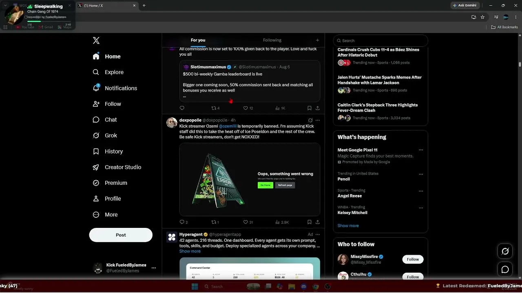The width and height of the screenshot is (522, 293).
Task: Open the All Bookmarks folder
Action: pyautogui.click(x=504, y=27)
